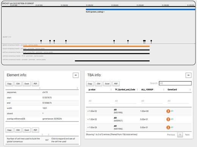Go to Previous page of TBA table
197x147 pixels.
(x=171, y=134)
